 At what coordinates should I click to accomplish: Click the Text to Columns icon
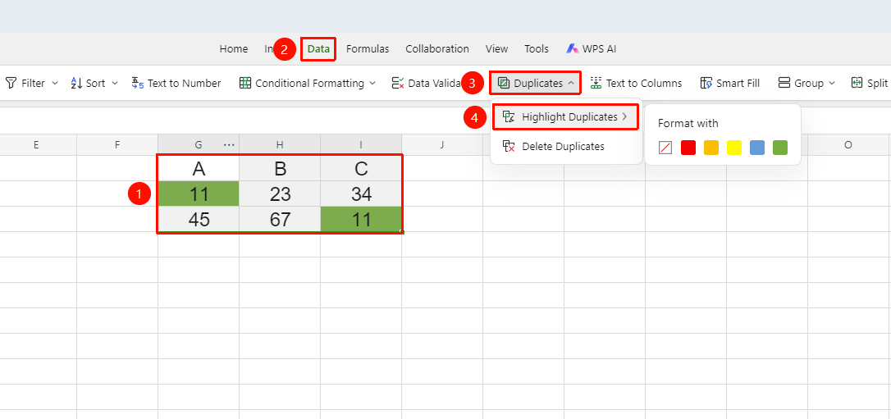tap(596, 83)
